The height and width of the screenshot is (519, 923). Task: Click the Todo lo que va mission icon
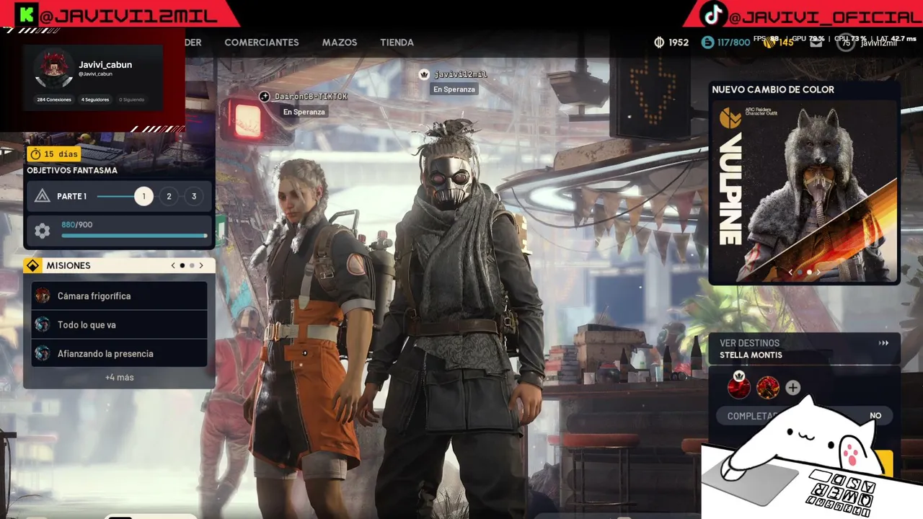(43, 324)
